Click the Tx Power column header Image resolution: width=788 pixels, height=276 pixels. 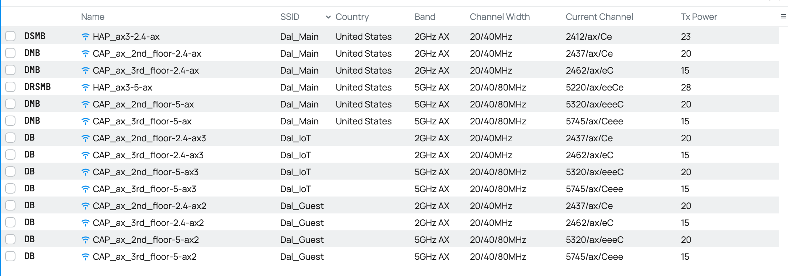pos(699,17)
